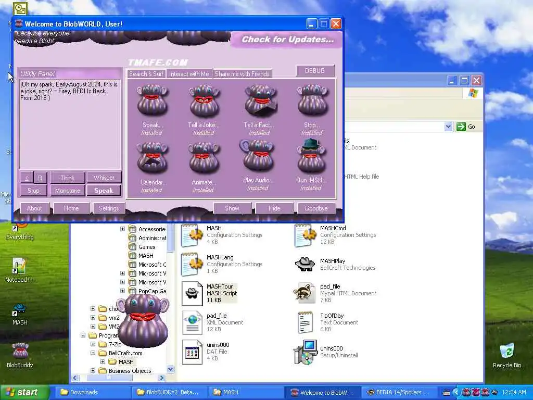This screenshot has width=533, height=400.
Task: Select the unins000 Setup/Uninstall file
Action: [326, 352]
